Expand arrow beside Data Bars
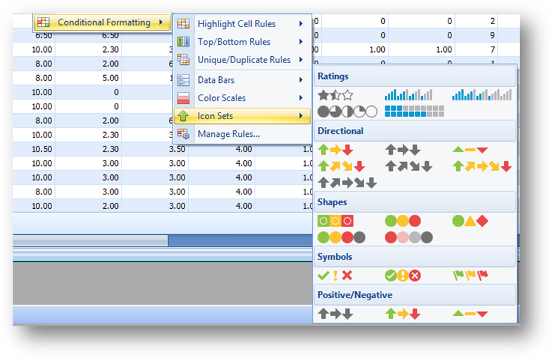The height and width of the screenshot is (359, 553). point(301,80)
